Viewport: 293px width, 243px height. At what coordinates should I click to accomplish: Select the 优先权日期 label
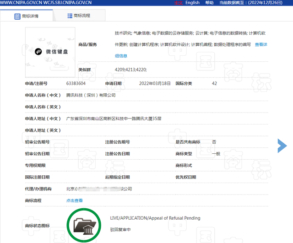click(x=185, y=177)
